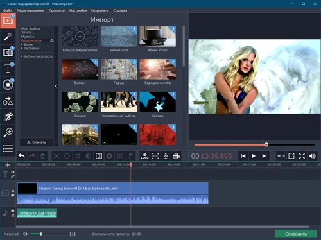Select Видеоклипы in import list
Image resolution: width=321 pixels, height=240 pixels.
[x=31, y=40]
